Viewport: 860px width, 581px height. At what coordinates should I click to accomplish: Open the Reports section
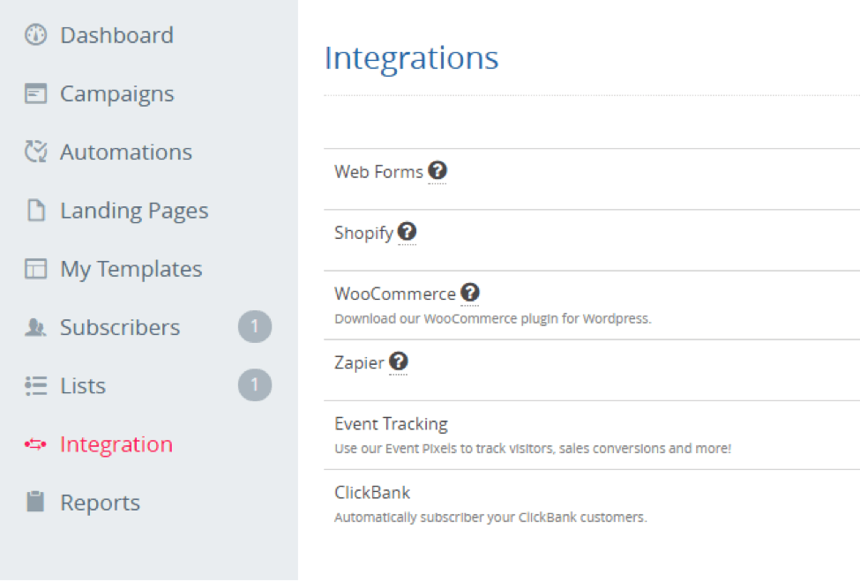(101, 503)
